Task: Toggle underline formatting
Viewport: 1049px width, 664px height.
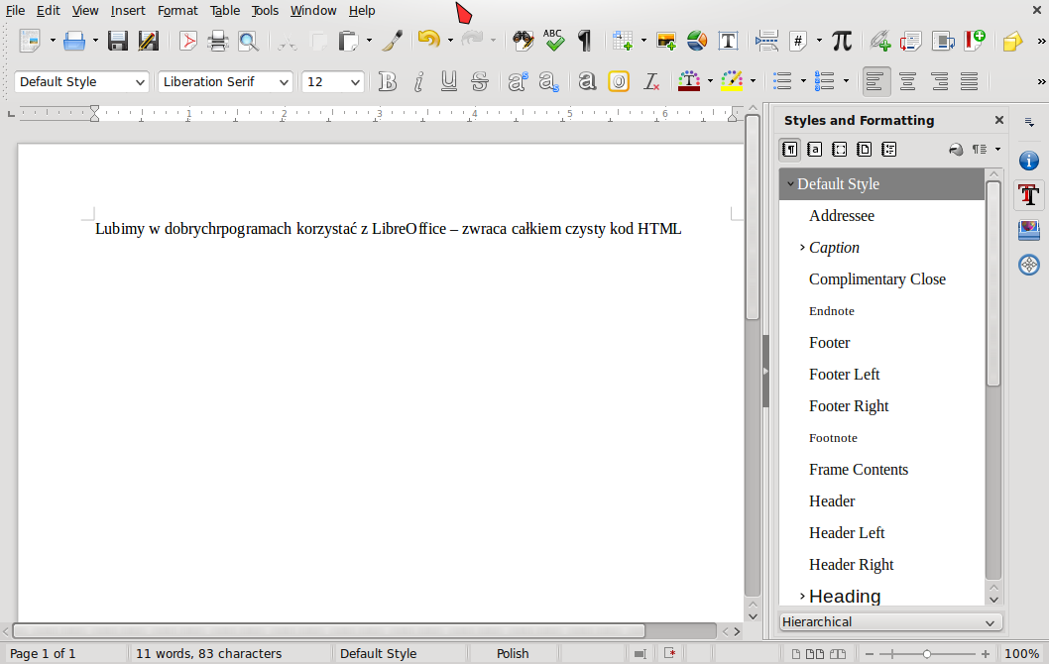Action: click(449, 81)
